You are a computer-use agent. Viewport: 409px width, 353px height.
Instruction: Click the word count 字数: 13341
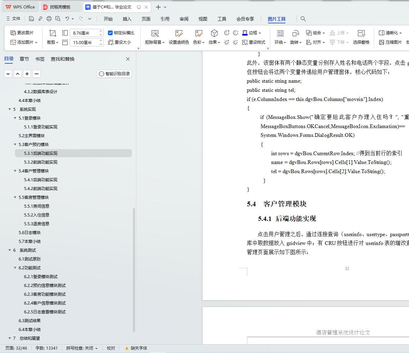coord(47,348)
